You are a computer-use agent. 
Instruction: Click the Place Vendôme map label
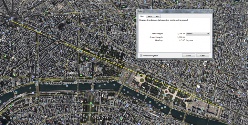(164, 62)
